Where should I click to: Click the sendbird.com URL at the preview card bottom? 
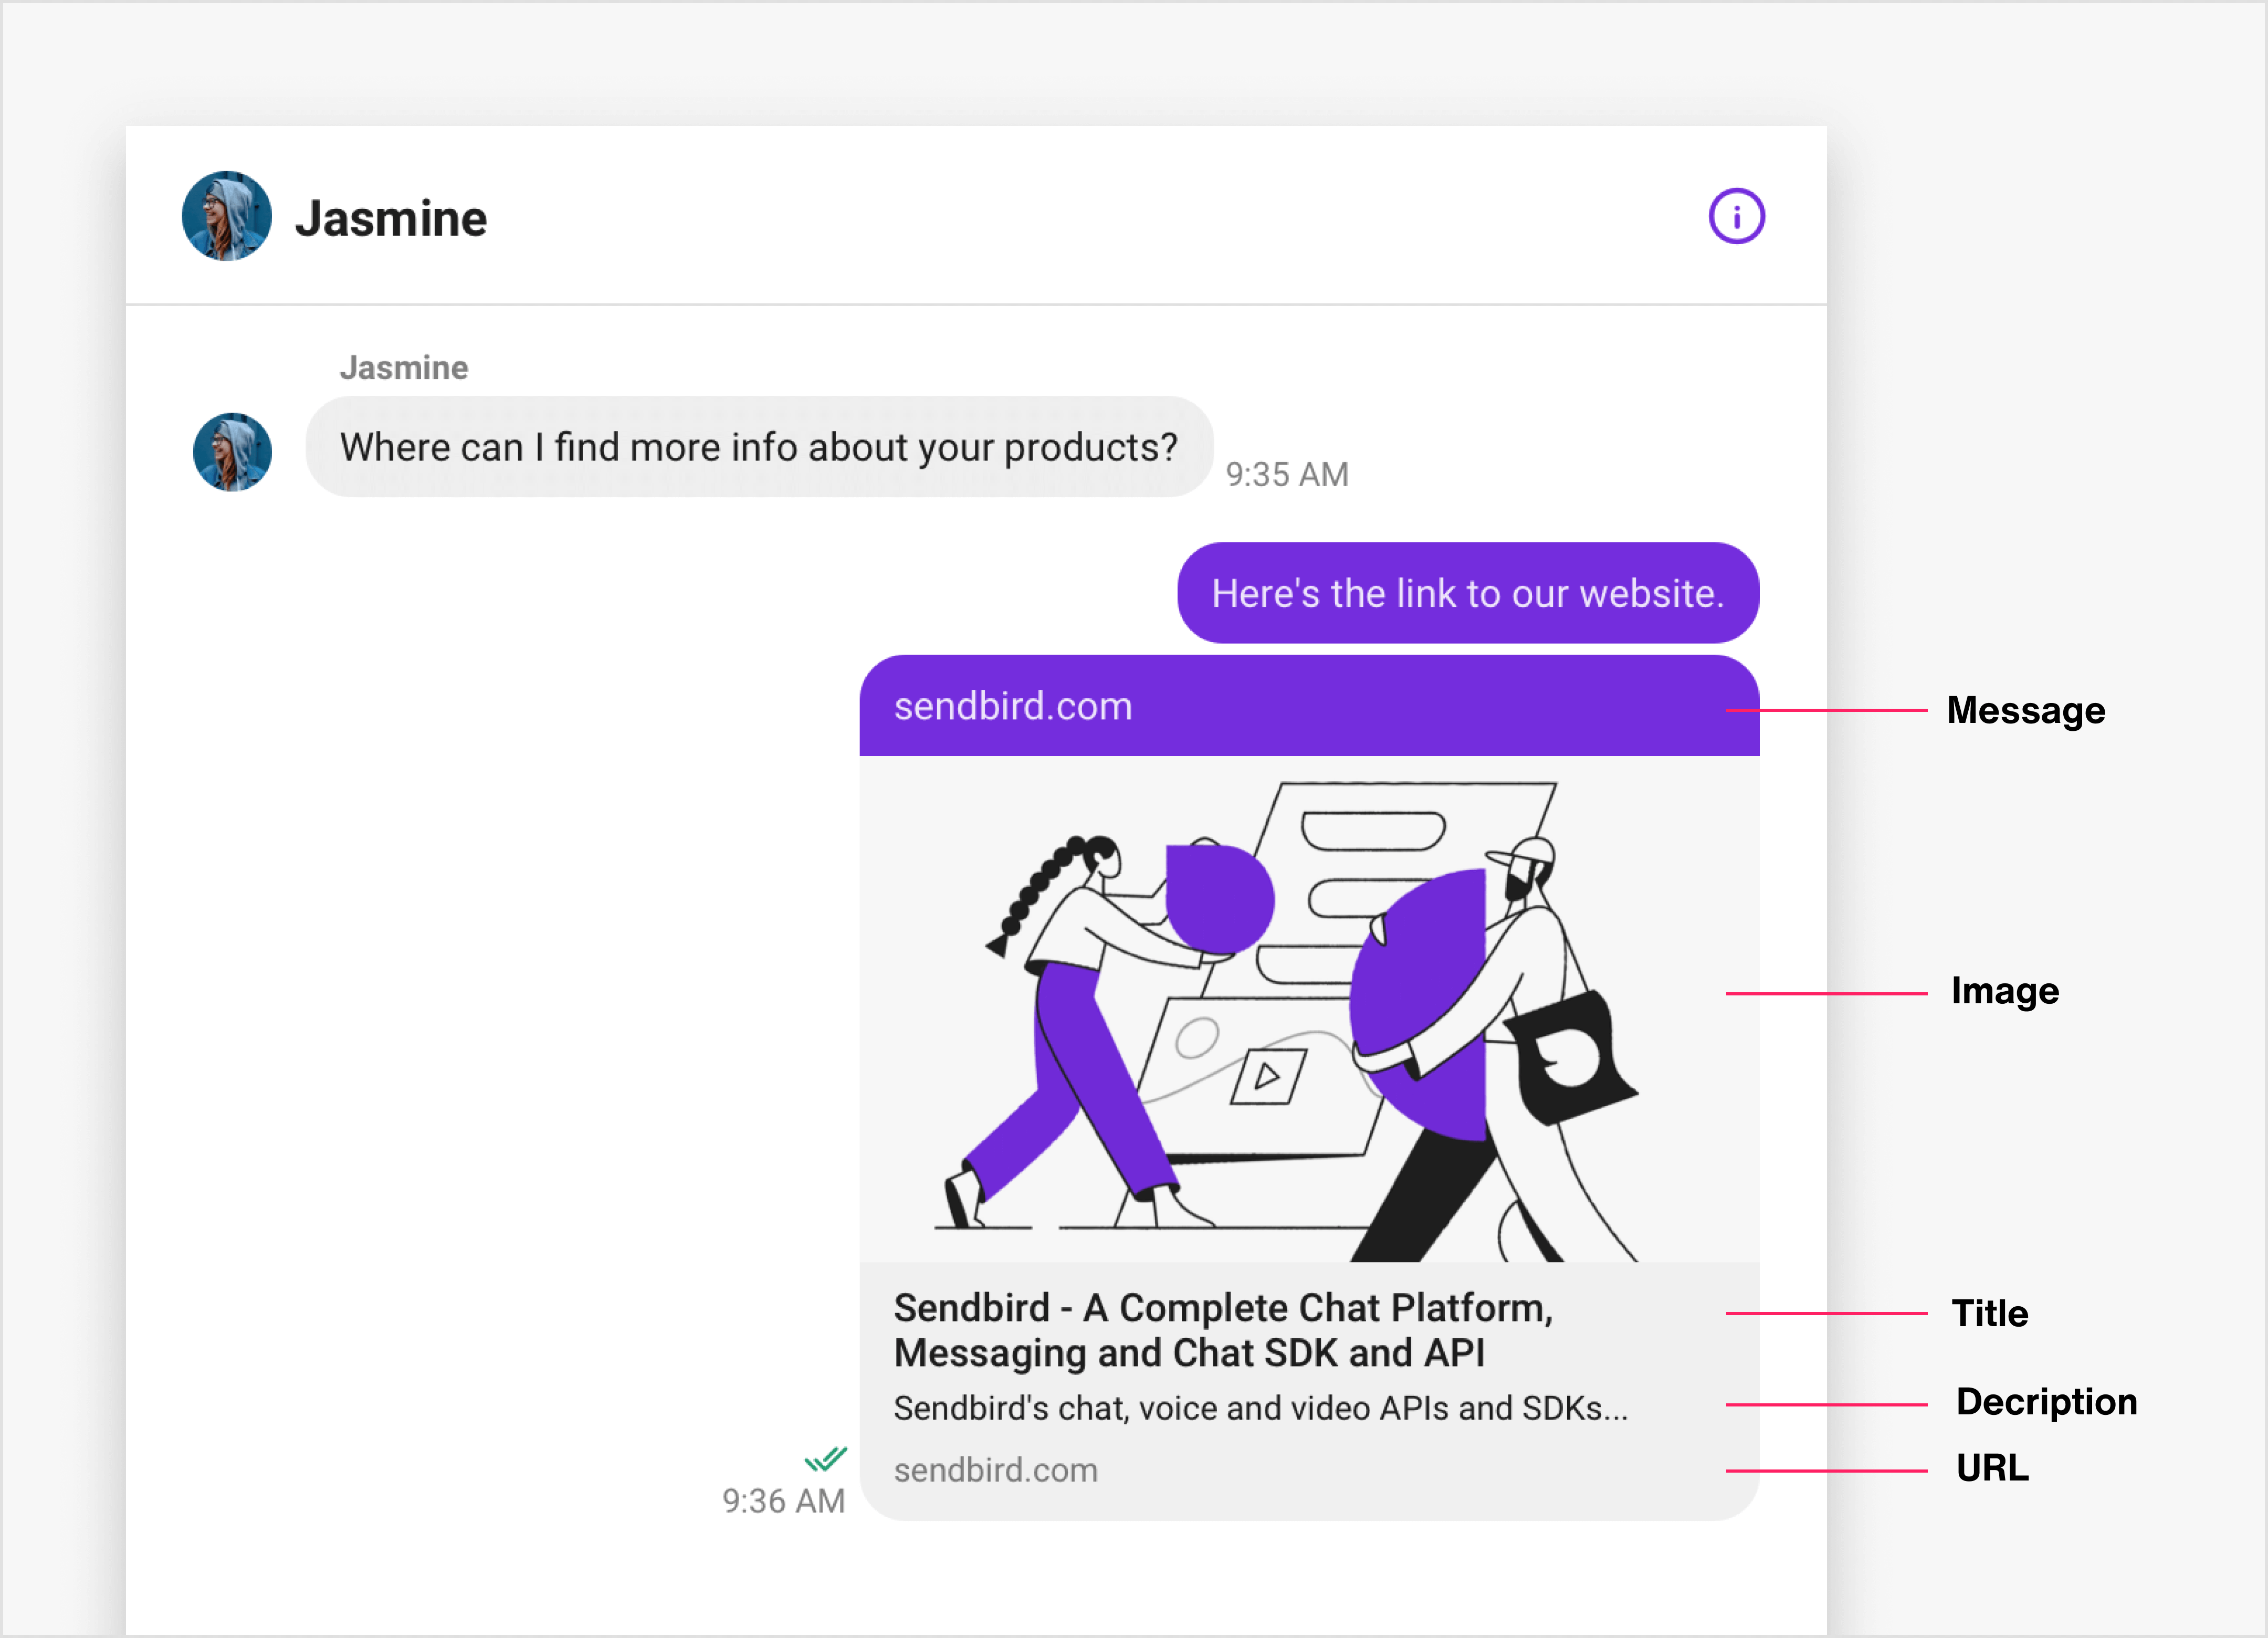tap(995, 1470)
